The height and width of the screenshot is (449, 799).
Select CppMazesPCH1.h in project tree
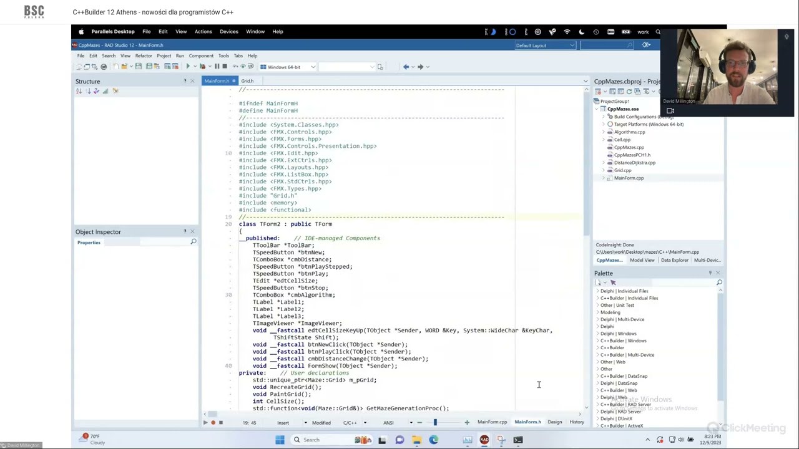click(632, 155)
